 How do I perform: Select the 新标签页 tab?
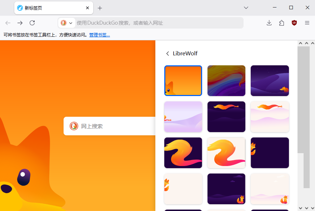[54, 8]
